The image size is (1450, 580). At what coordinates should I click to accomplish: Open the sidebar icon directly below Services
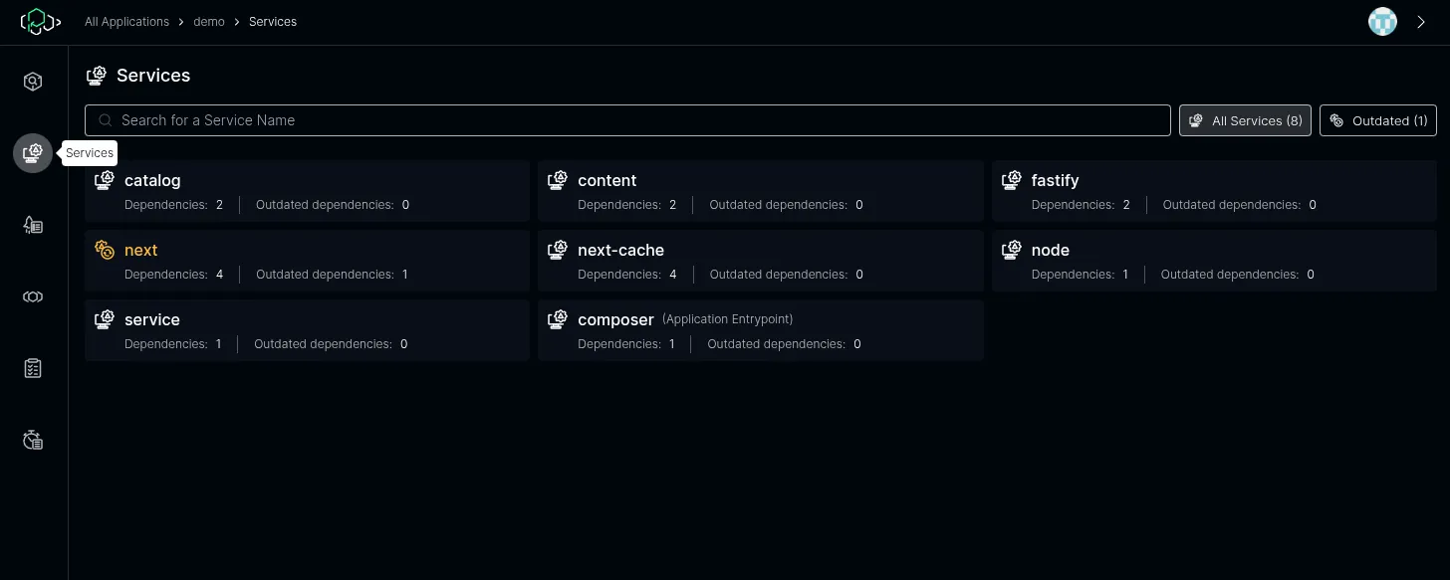33,225
